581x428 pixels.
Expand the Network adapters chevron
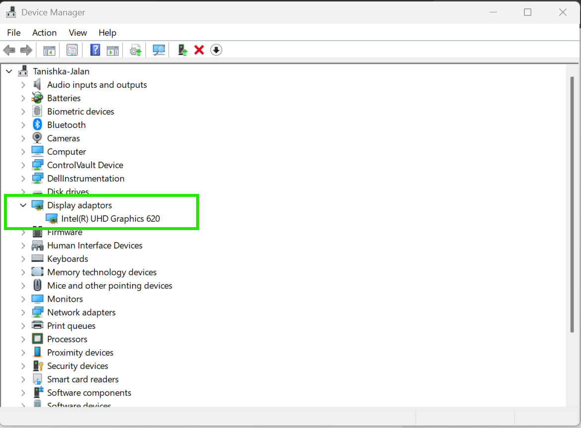tap(23, 312)
